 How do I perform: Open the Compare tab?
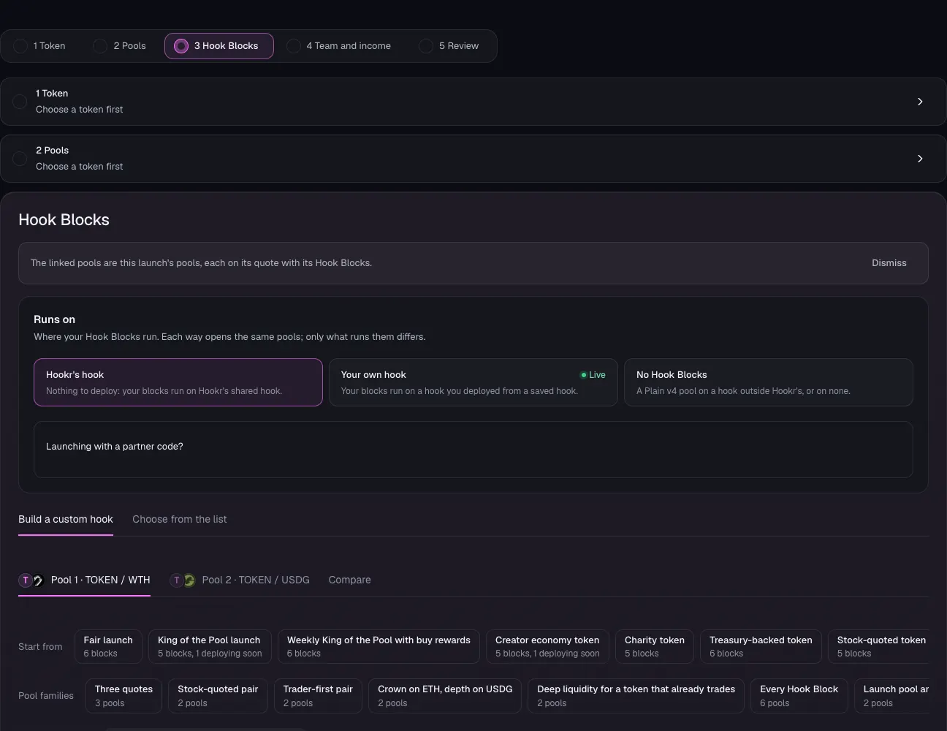point(349,580)
